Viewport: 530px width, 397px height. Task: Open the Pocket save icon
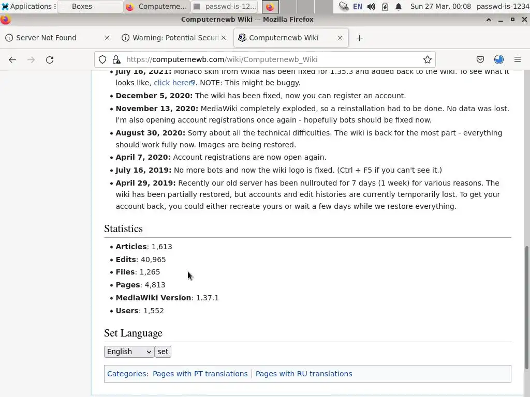tap(480, 60)
